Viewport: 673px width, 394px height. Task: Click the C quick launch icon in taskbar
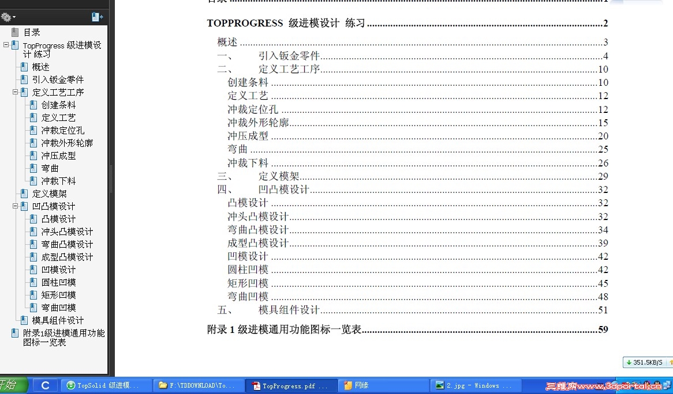tap(45, 385)
